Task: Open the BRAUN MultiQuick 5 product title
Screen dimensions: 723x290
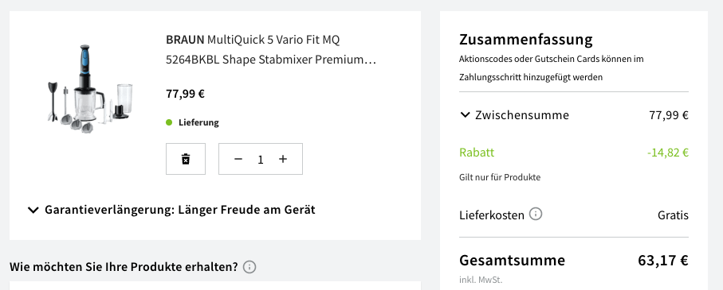Action: [272, 49]
